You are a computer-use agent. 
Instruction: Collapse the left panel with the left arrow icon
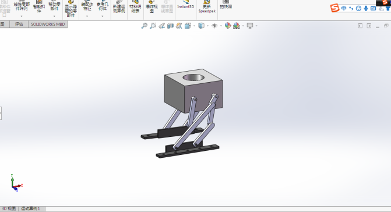tap(360, 26)
